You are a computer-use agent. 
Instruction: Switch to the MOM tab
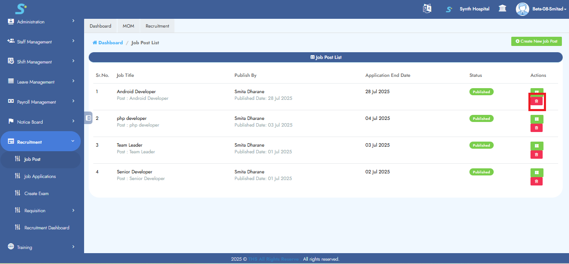coord(128,26)
